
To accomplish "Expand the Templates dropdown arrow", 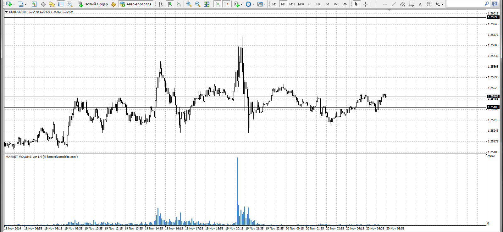I will point(265,4).
